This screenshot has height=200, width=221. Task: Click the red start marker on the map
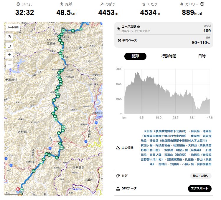(x=18, y=189)
